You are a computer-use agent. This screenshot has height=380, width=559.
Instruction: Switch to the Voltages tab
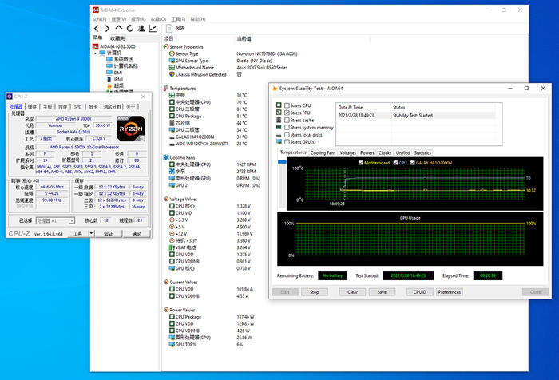pos(347,153)
